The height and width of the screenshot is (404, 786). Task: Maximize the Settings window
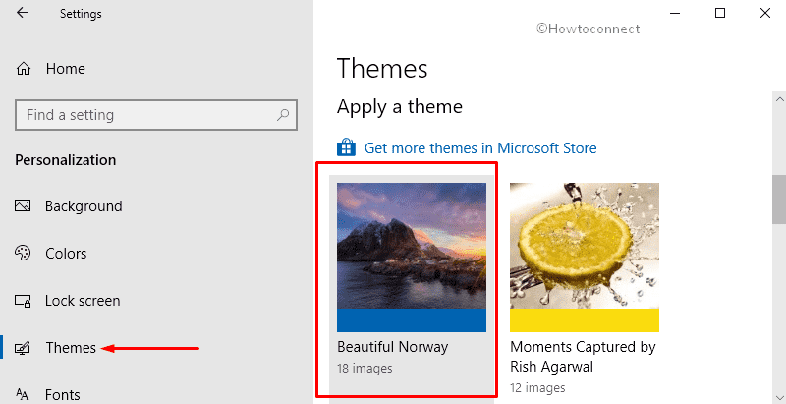pos(720,13)
